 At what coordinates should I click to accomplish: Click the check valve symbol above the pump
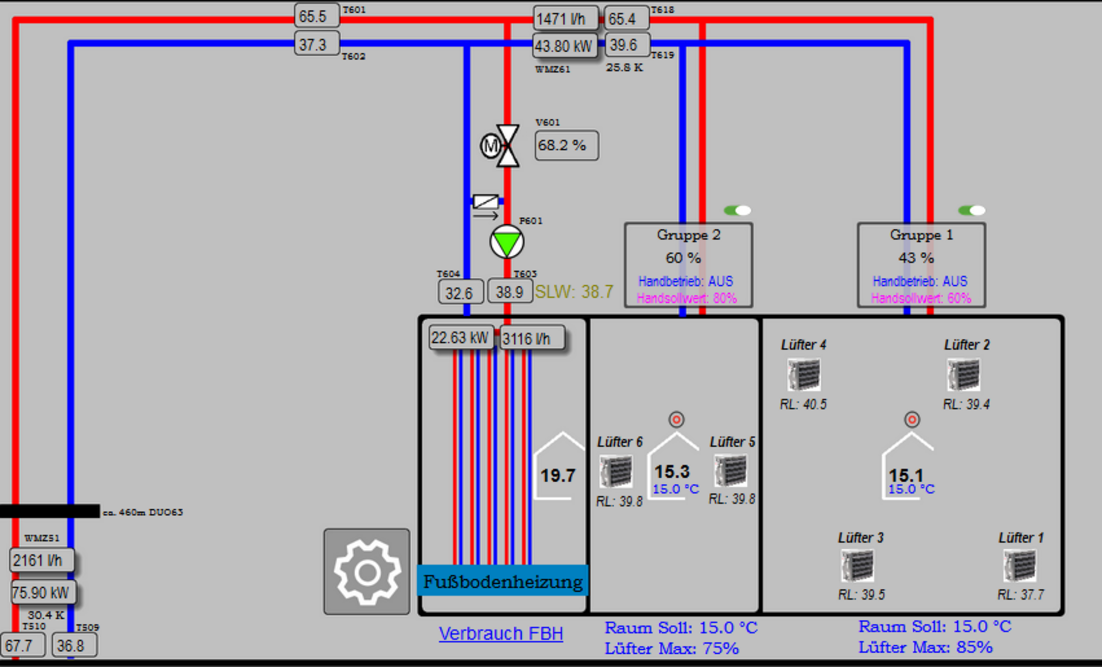coord(486,202)
